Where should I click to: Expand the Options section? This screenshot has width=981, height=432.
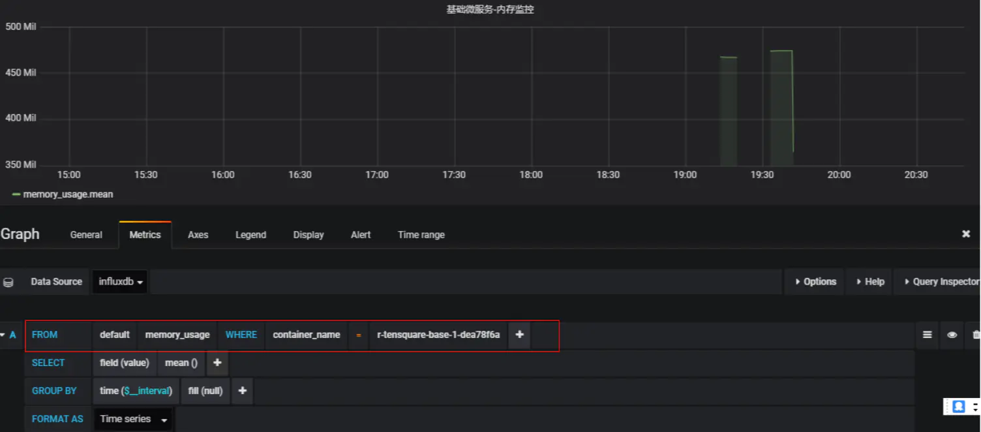click(815, 282)
